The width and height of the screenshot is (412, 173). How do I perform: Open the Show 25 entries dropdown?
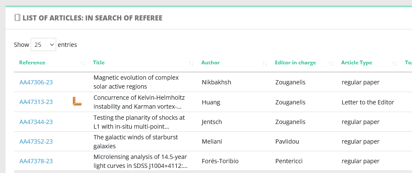pyautogui.click(x=43, y=45)
